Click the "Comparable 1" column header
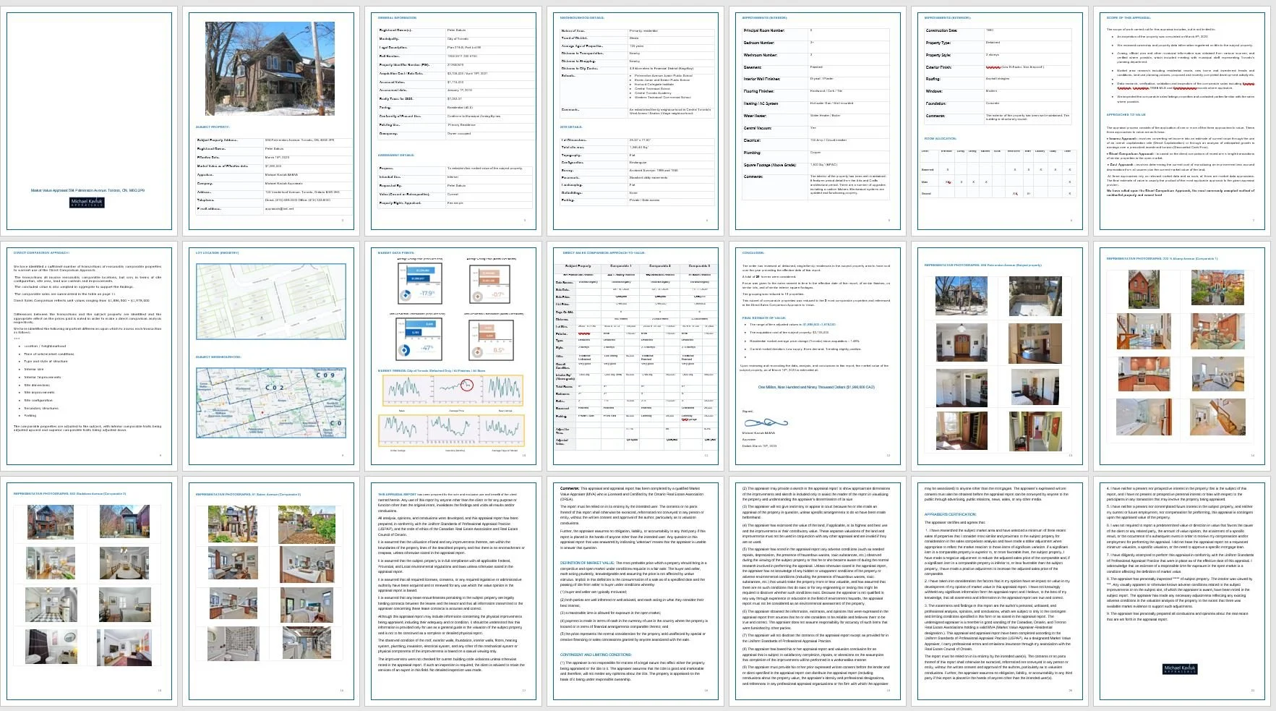This screenshot has width=1276, height=711. (x=620, y=266)
